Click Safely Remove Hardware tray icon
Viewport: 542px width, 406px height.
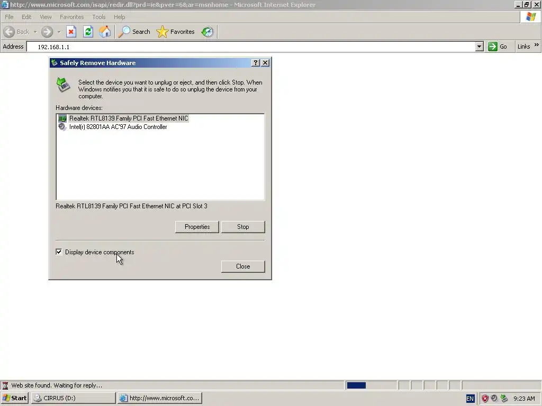click(x=504, y=399)
